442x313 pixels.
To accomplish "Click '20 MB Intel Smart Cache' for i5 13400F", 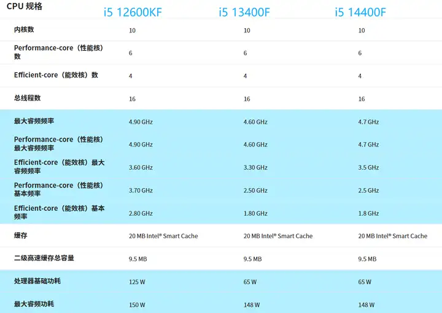I will click(278, 236).
